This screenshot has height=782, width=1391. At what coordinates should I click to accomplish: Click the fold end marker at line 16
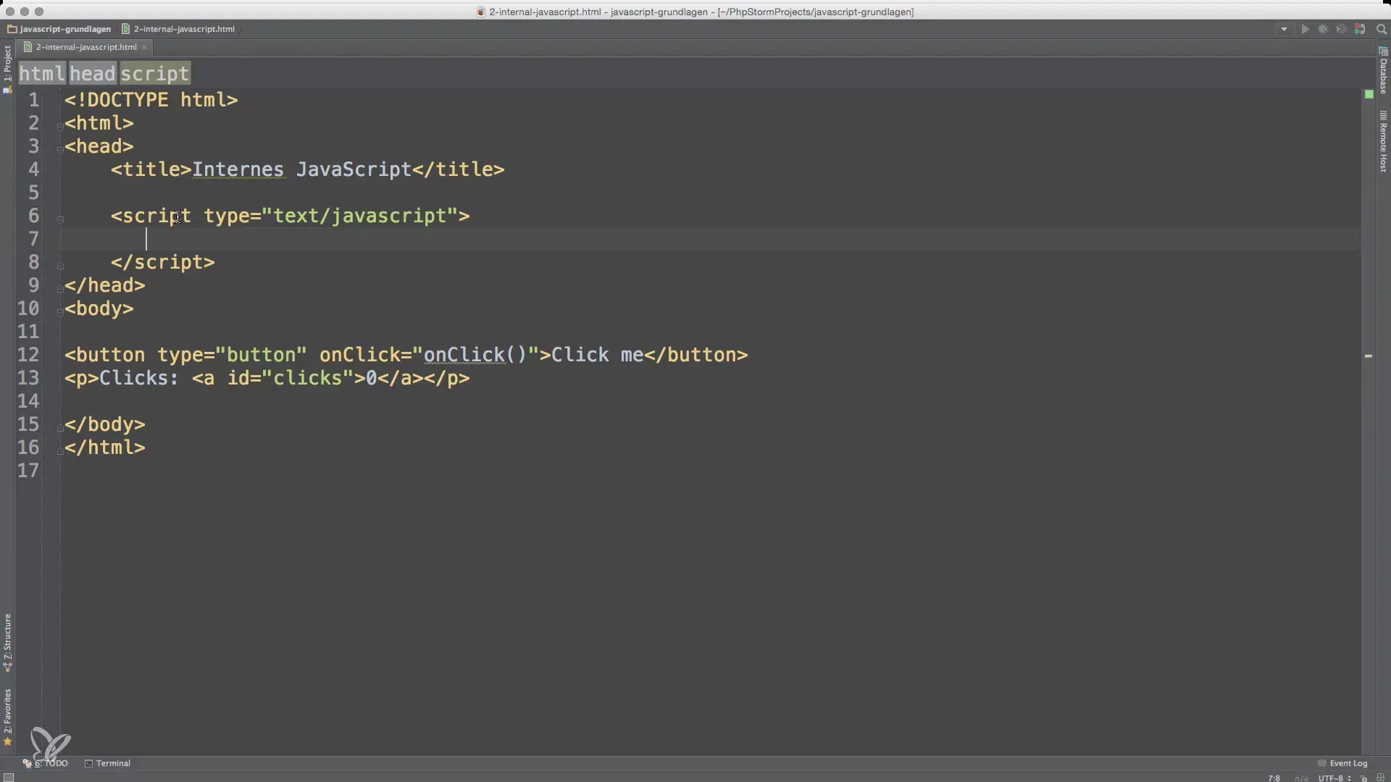[60, 450]
